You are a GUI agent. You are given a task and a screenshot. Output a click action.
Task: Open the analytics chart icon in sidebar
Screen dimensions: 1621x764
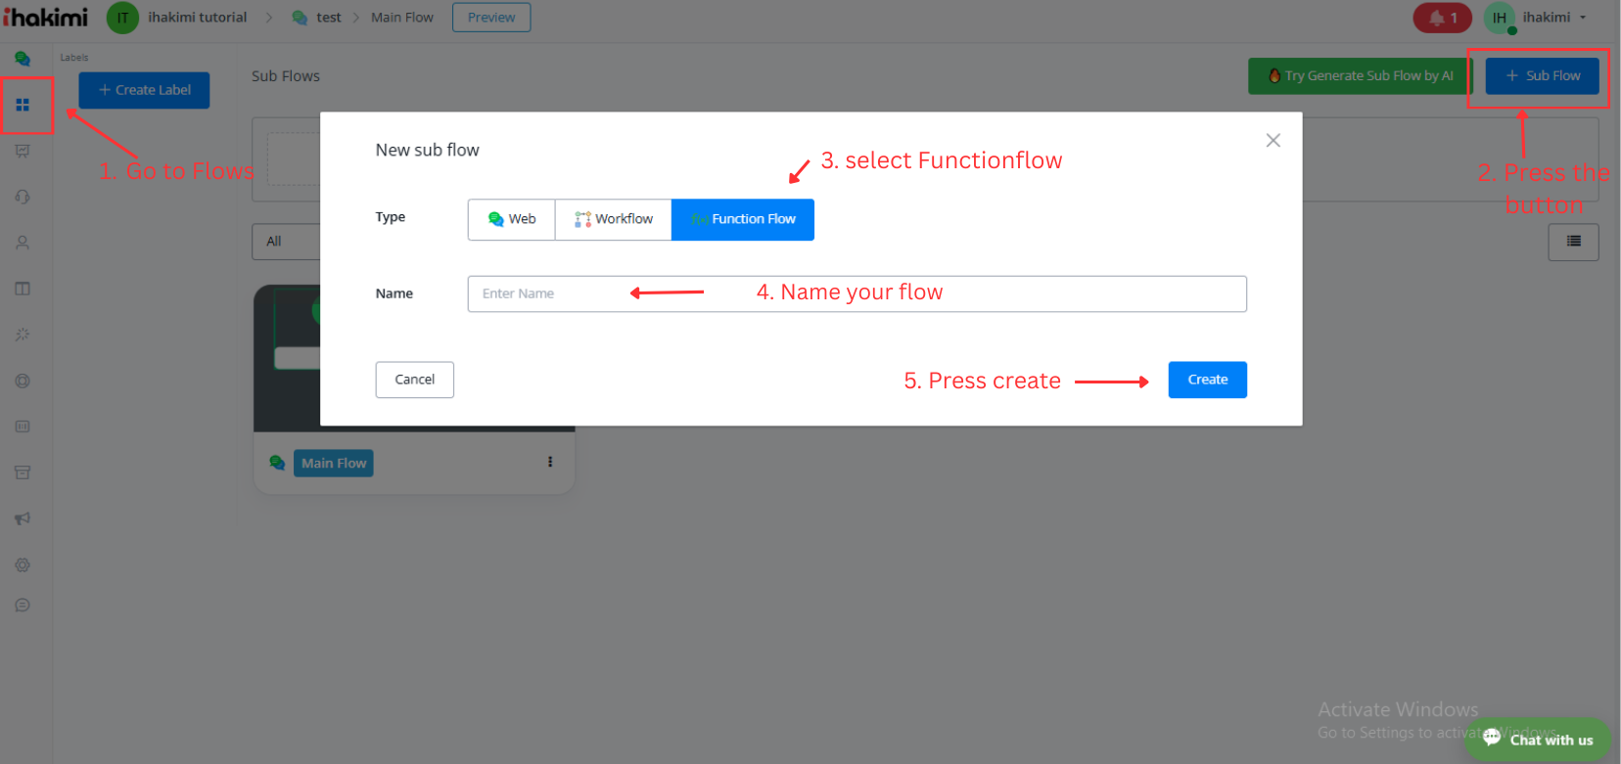click(x=23, y=151)
